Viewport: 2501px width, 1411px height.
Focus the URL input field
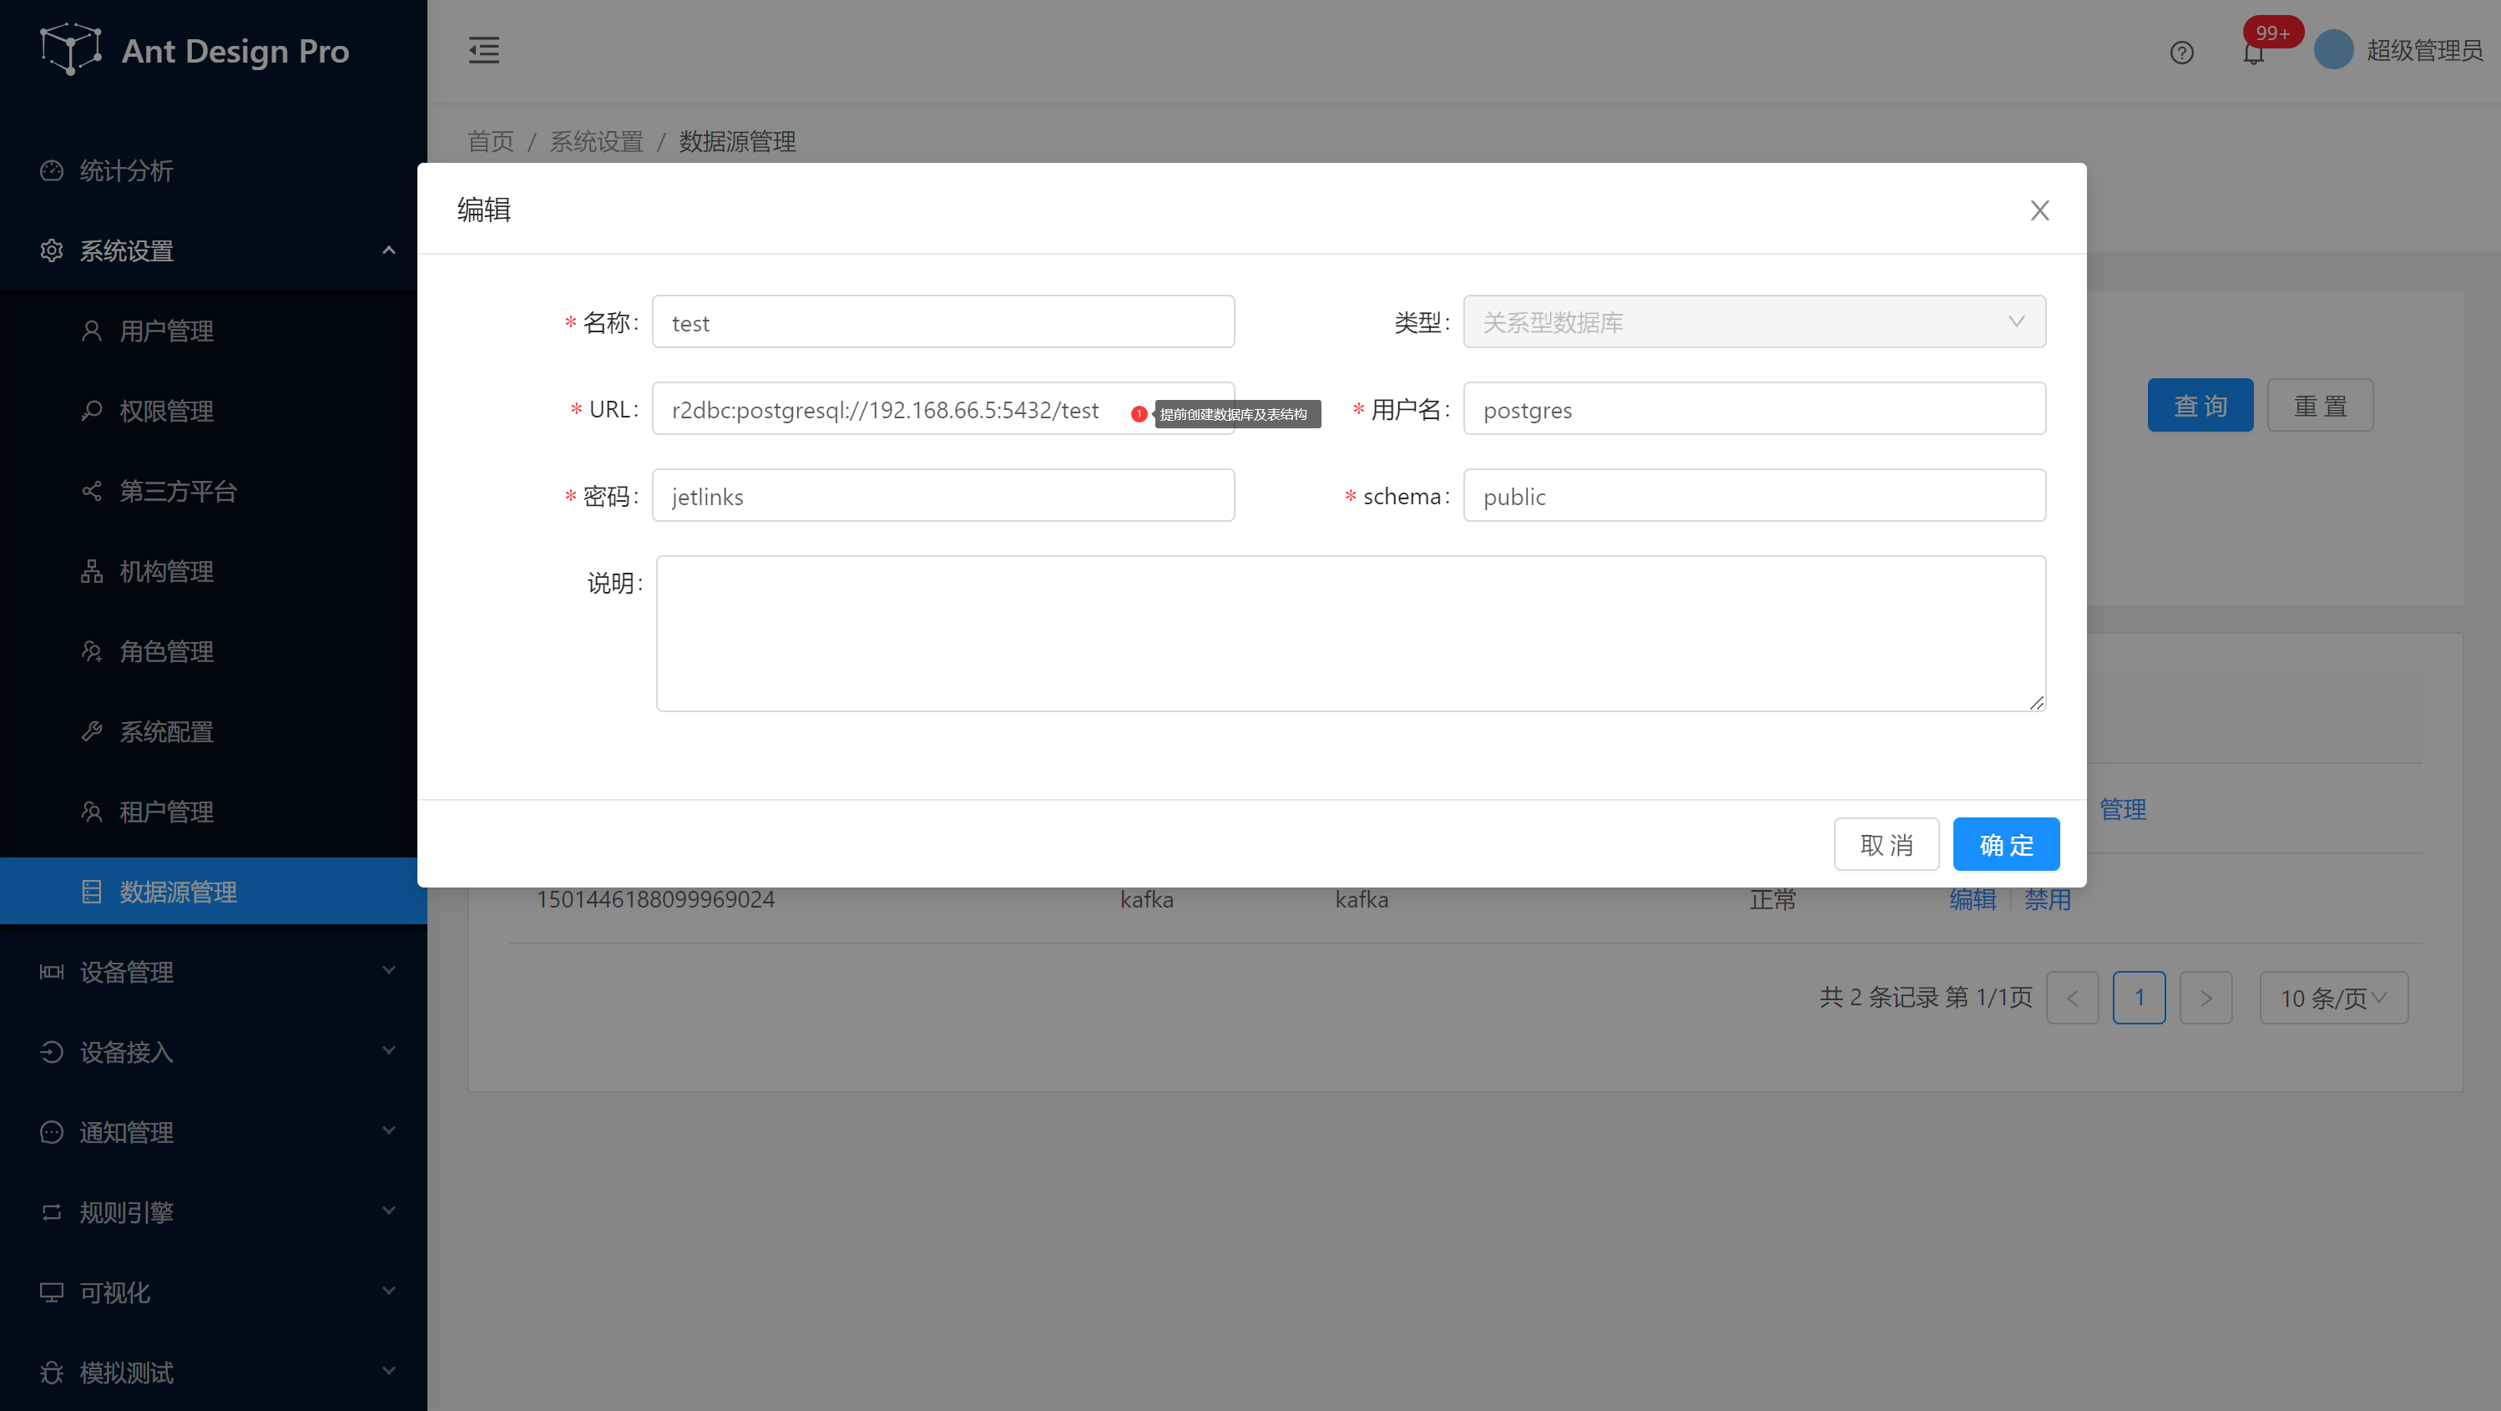pyautogui.click(x=942, y=409)
